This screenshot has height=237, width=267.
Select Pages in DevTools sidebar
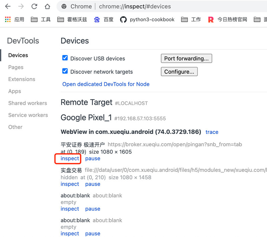click(16, 67)
